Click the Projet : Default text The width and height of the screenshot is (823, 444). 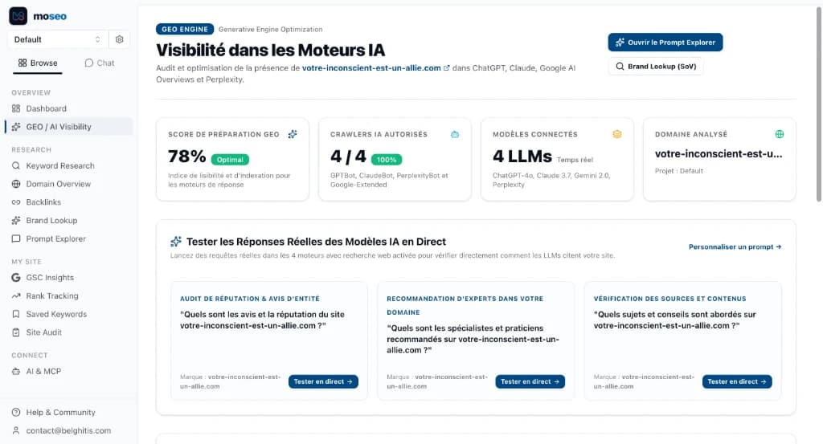pyautogui.click(x=678, y=171)
